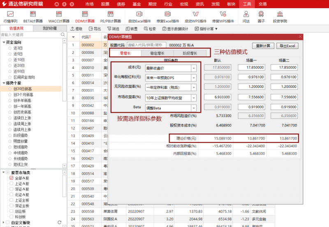Favorite the 近3日 item star
Viewport: 329px width, 227px height.
coord(10,48)
